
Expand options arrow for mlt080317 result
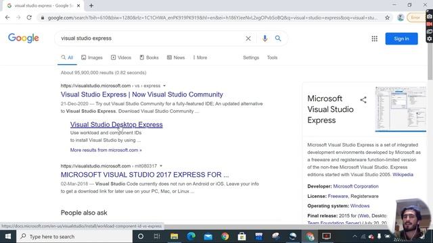(161, 166)
